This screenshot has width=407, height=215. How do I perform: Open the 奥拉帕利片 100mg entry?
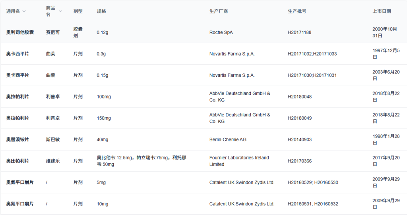pos(17,97)
